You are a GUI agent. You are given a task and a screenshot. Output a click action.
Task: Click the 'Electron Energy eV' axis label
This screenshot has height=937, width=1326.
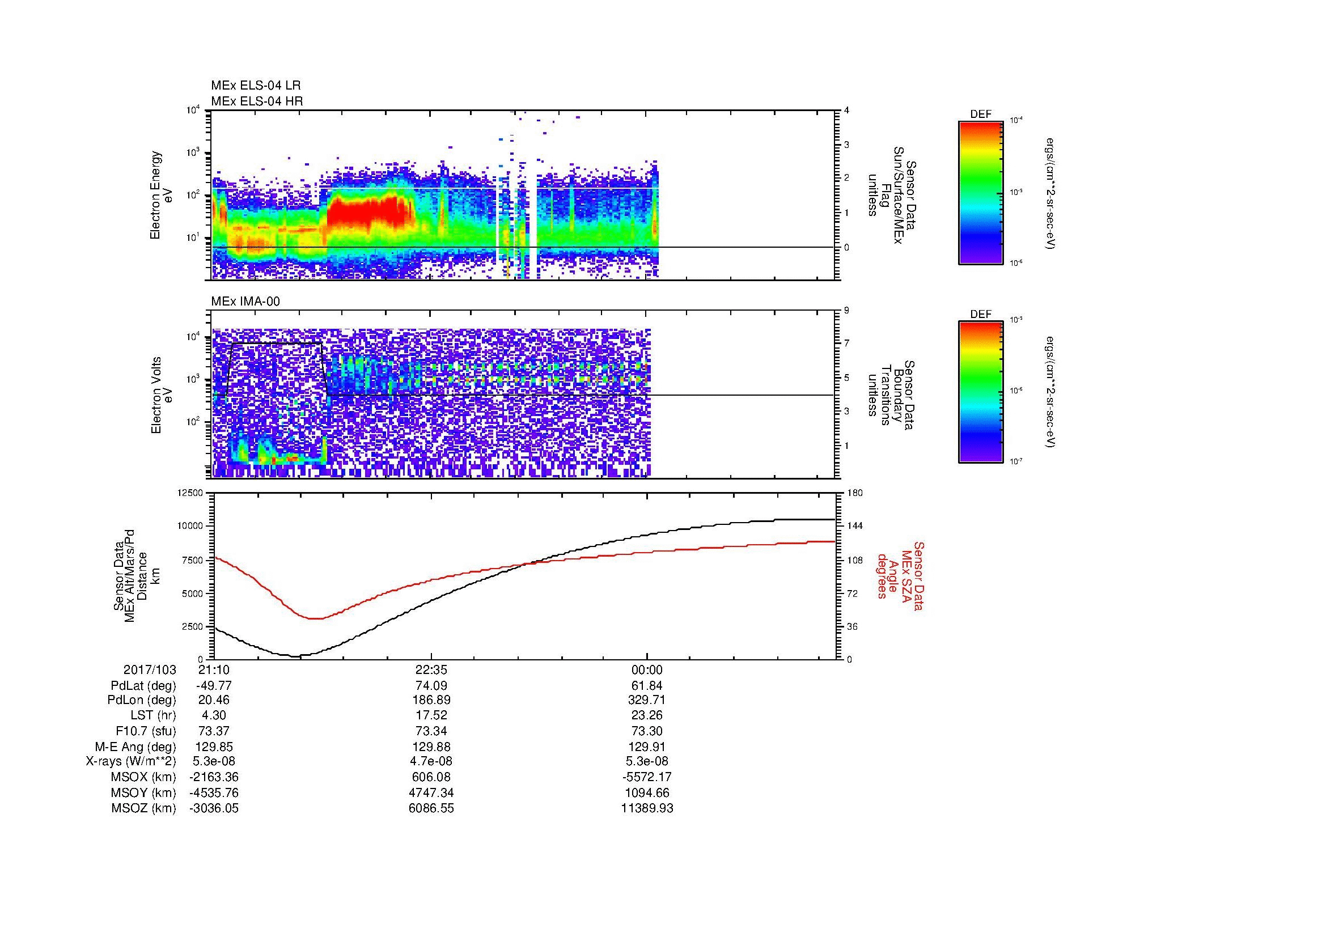point(161,195)
